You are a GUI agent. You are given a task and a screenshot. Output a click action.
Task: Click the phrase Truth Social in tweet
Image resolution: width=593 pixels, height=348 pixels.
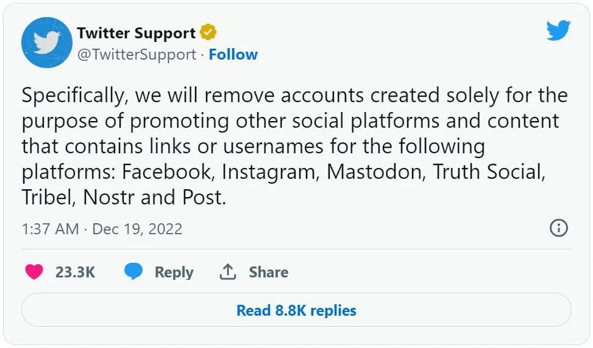click(x=489, y=172)
